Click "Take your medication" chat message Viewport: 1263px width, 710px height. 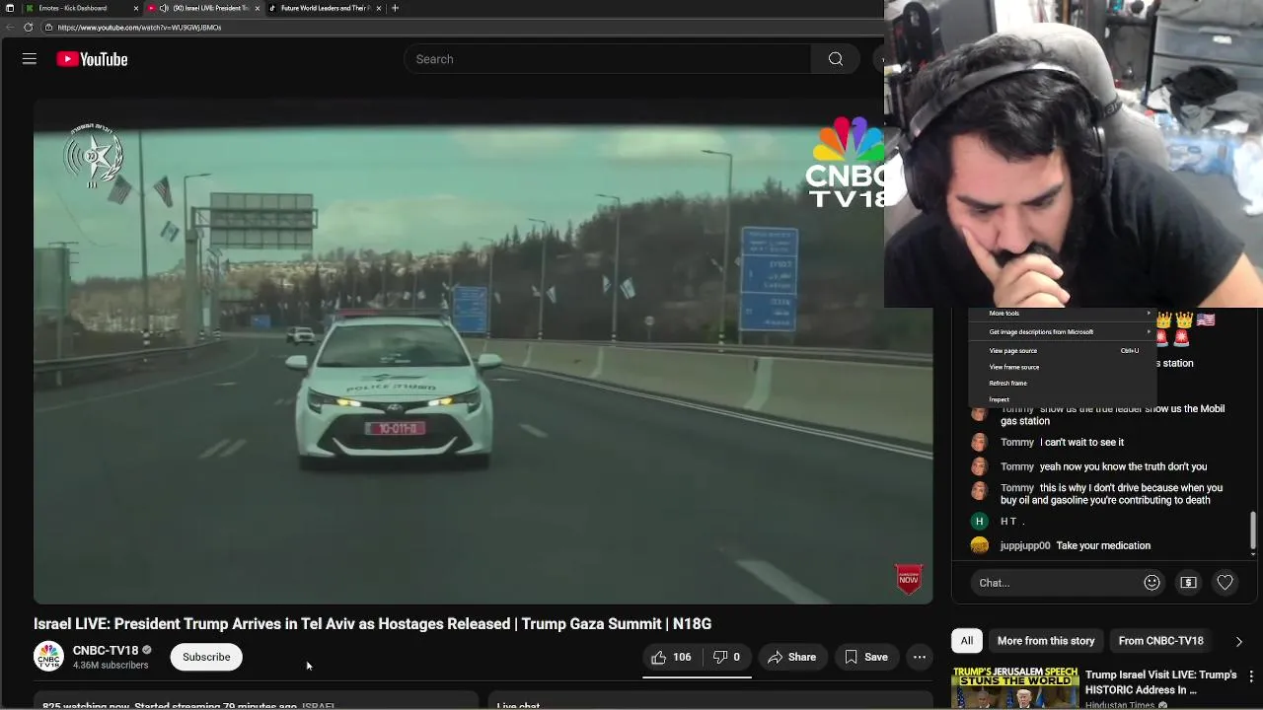pyautogui.click(x=1103, y=545)
